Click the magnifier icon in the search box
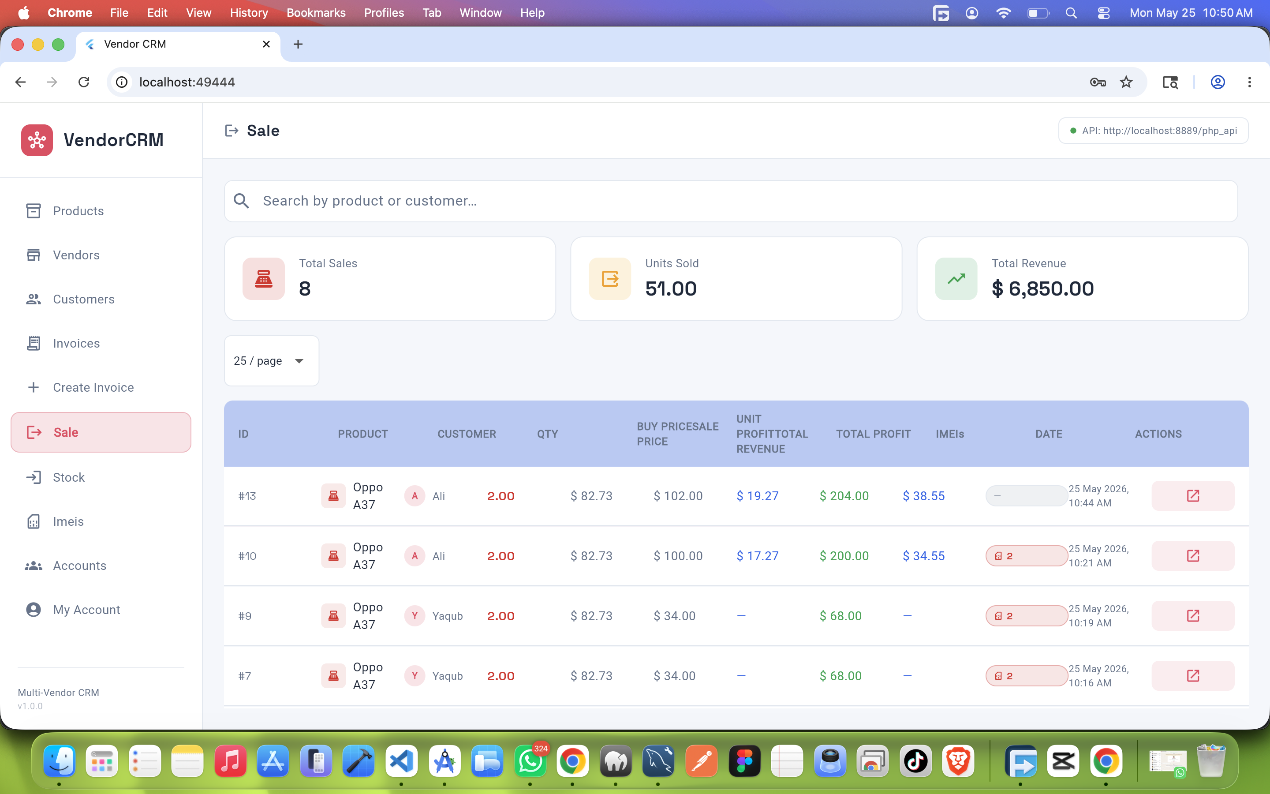The width and height of the screenshot is (1270, 794). click(241, 201)
